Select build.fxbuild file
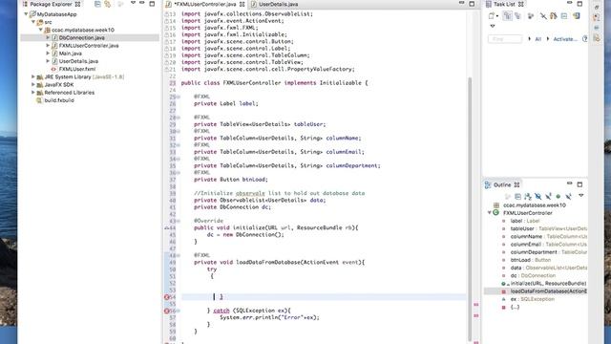This screenshot has height=344, width=611. pos(59,100)
